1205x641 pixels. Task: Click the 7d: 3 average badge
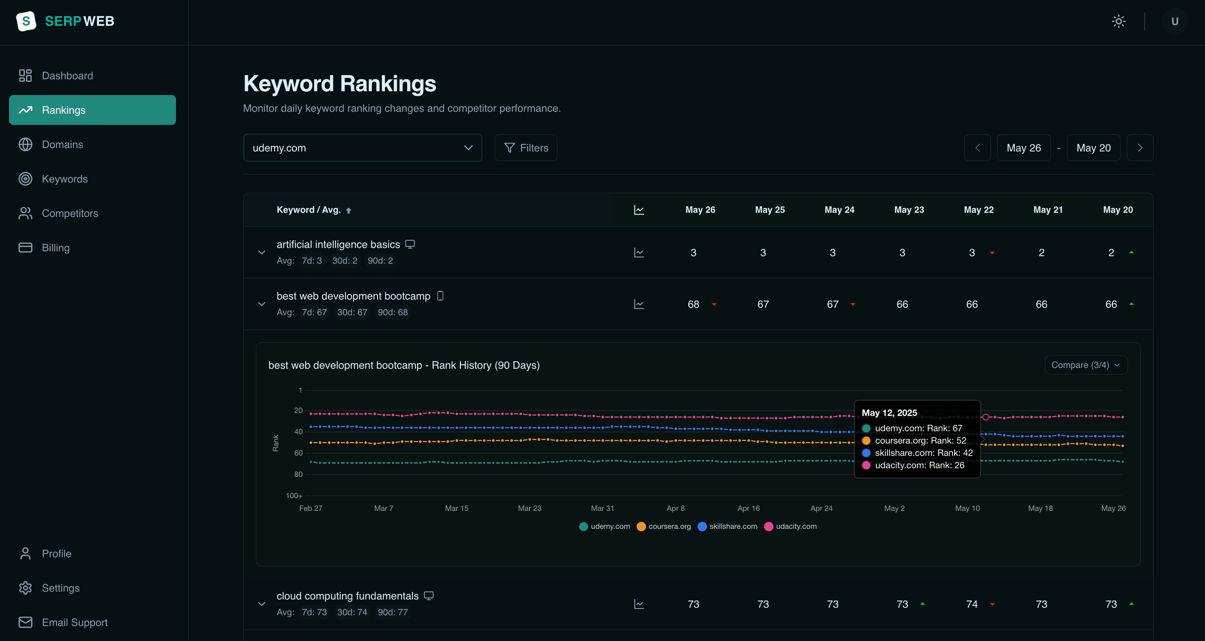(312, 261)
